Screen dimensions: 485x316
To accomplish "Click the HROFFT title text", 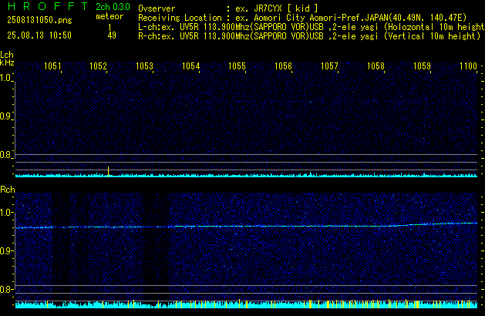I will point(48,6).
